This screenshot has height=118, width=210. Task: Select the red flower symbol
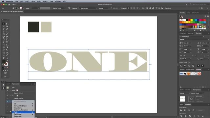199,73
